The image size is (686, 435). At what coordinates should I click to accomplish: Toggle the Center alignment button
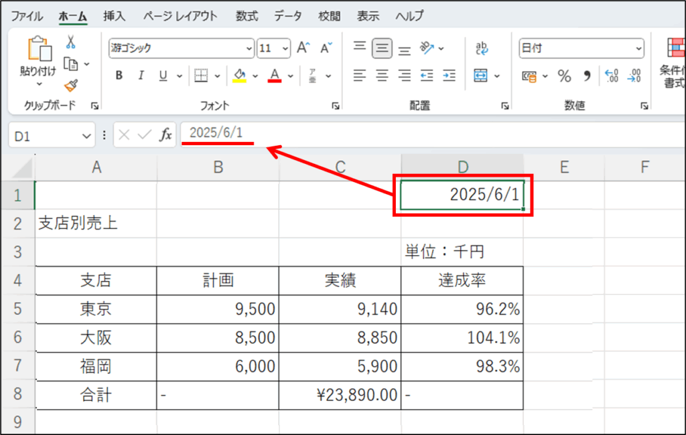[x=382, y=76]
